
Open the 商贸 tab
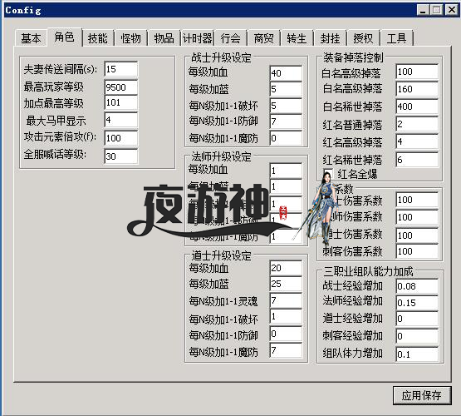tap(263, 38)
